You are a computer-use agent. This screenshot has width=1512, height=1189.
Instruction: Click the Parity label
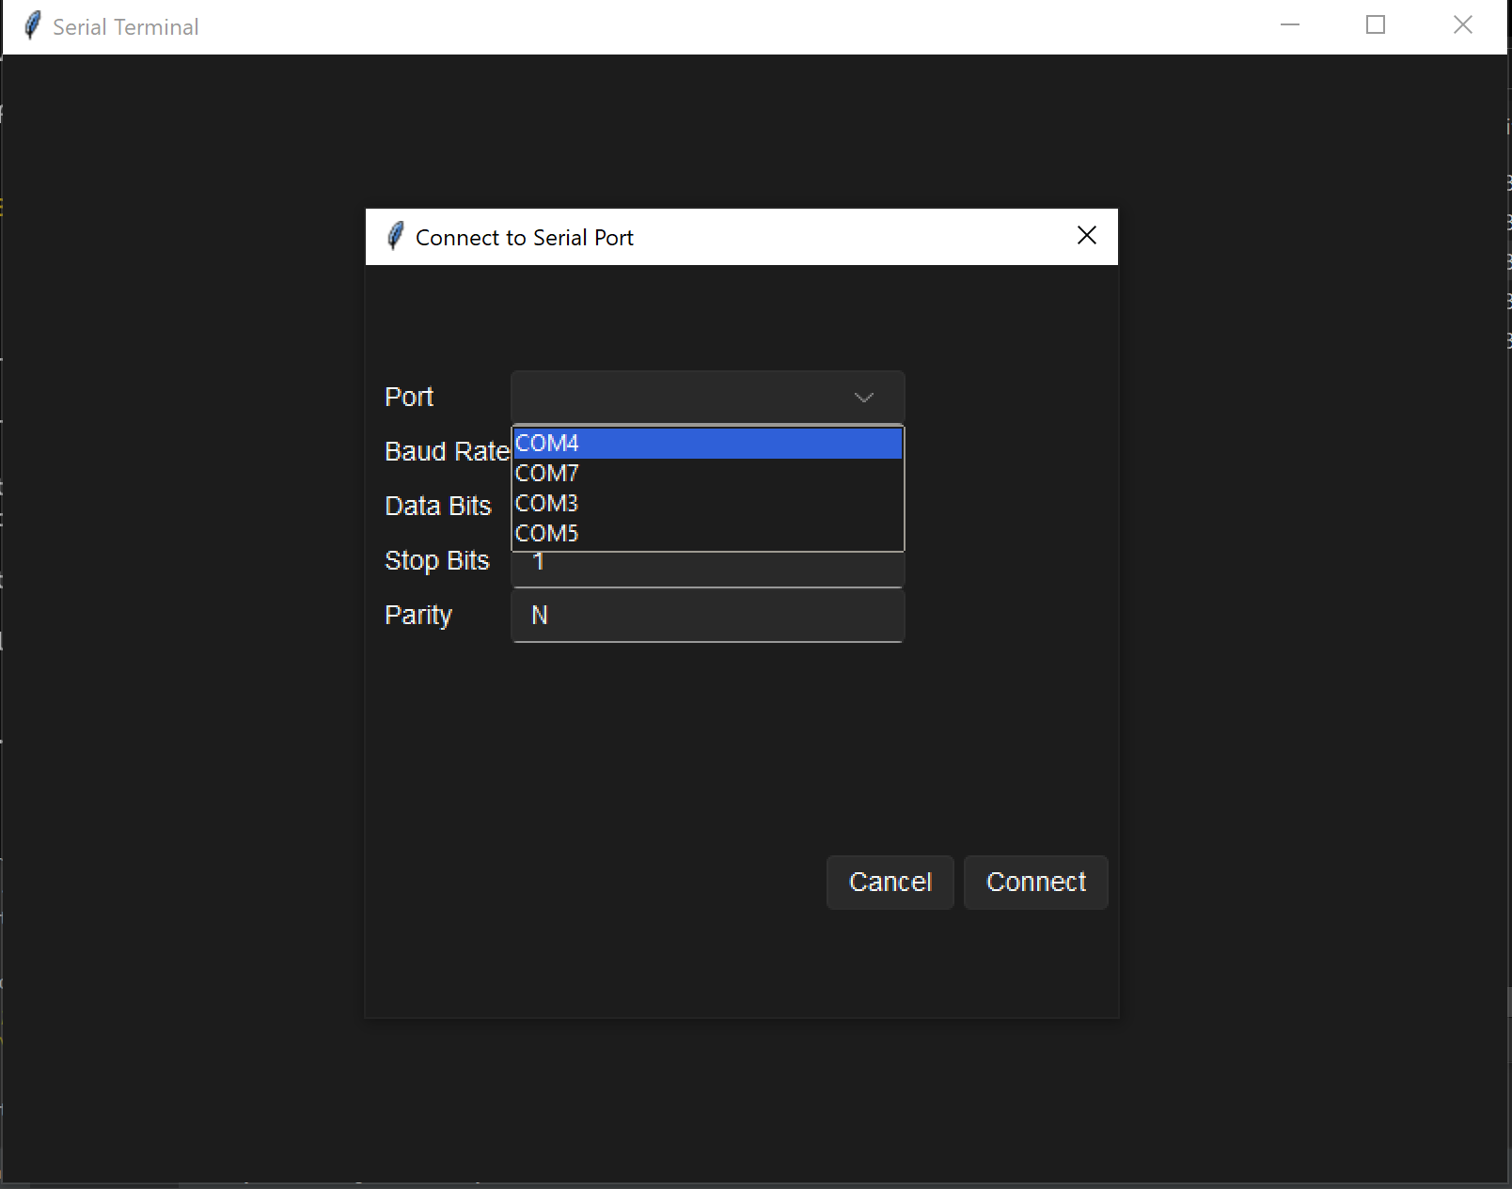click(x=418, y=616)
